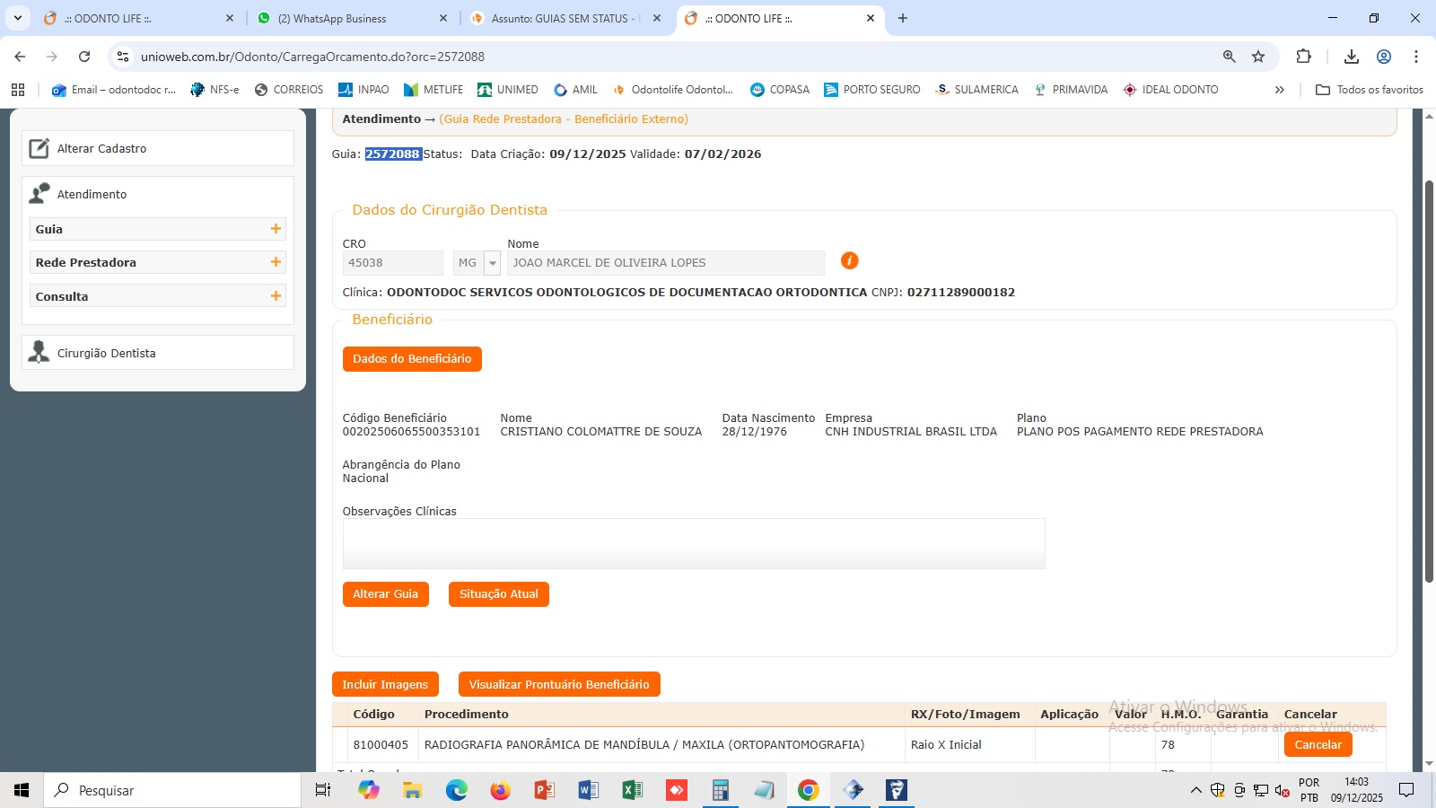1436x808 pixels.
Task: Expand the Consulta menu section
Action: pyautogui.click(x=276, y=296)
